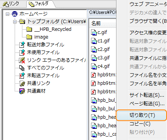Viewport: 167px width, 140px height.
Task: Click the 共通リンク icon
Action: click(22, 83)
